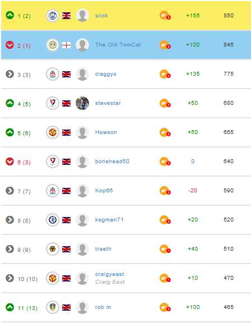Click the red down arrow beside bonehead50
Image resolution: width=251 pixels, height=323 pixels.
point(10,161)
